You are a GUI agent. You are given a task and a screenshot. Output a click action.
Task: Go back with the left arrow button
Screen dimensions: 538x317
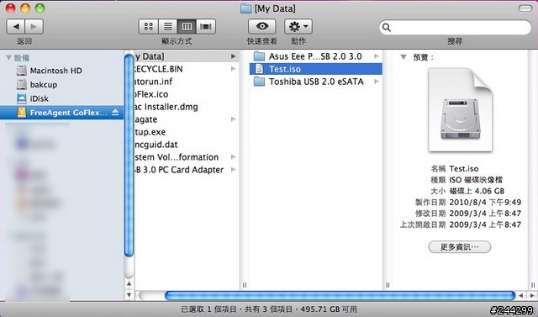16,26
